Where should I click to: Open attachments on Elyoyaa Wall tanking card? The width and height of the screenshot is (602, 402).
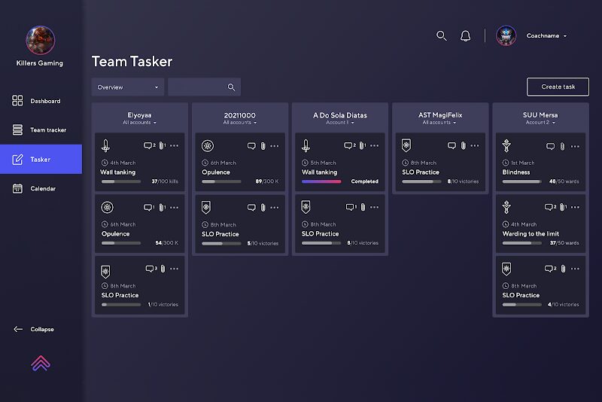click(163, 145)
